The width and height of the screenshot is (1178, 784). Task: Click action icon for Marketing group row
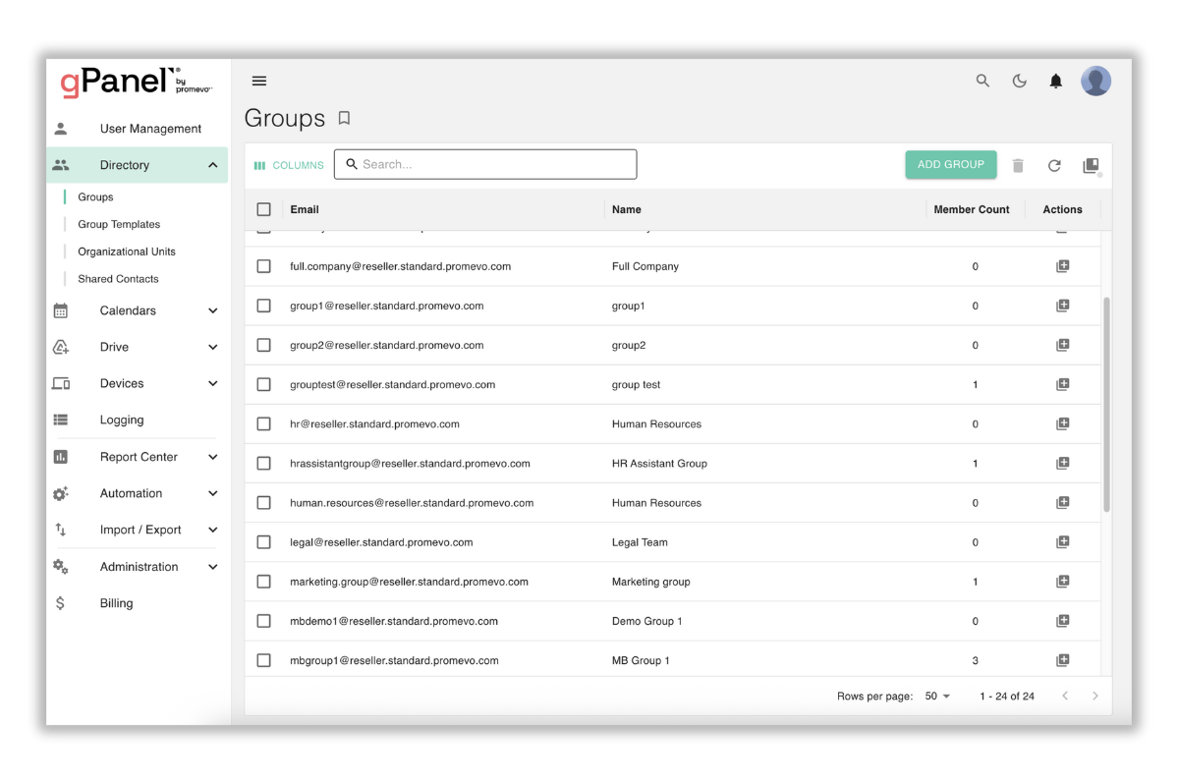[x=1062, y=582]
